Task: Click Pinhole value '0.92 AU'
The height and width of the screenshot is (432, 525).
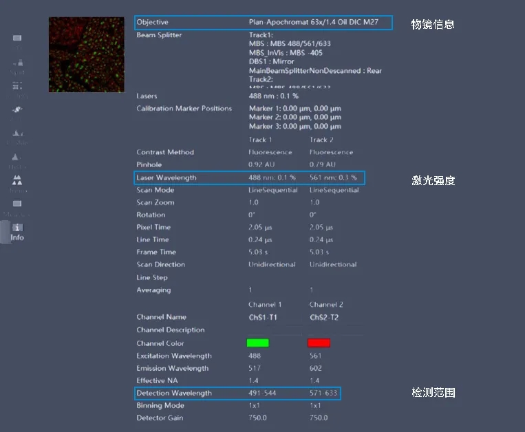Action: [261, 164]
